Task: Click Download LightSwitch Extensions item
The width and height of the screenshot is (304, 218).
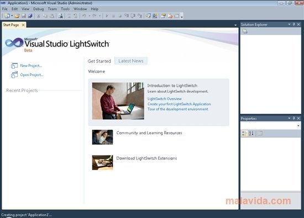Action: pyautogui.click(x=146, y=158)
